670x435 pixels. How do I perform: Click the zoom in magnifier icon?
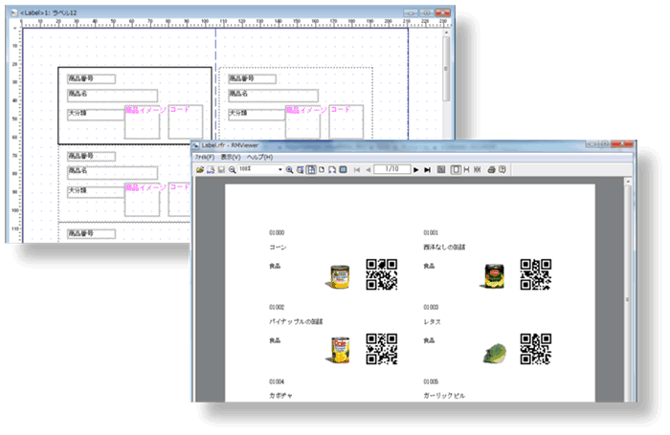[290, 169]
